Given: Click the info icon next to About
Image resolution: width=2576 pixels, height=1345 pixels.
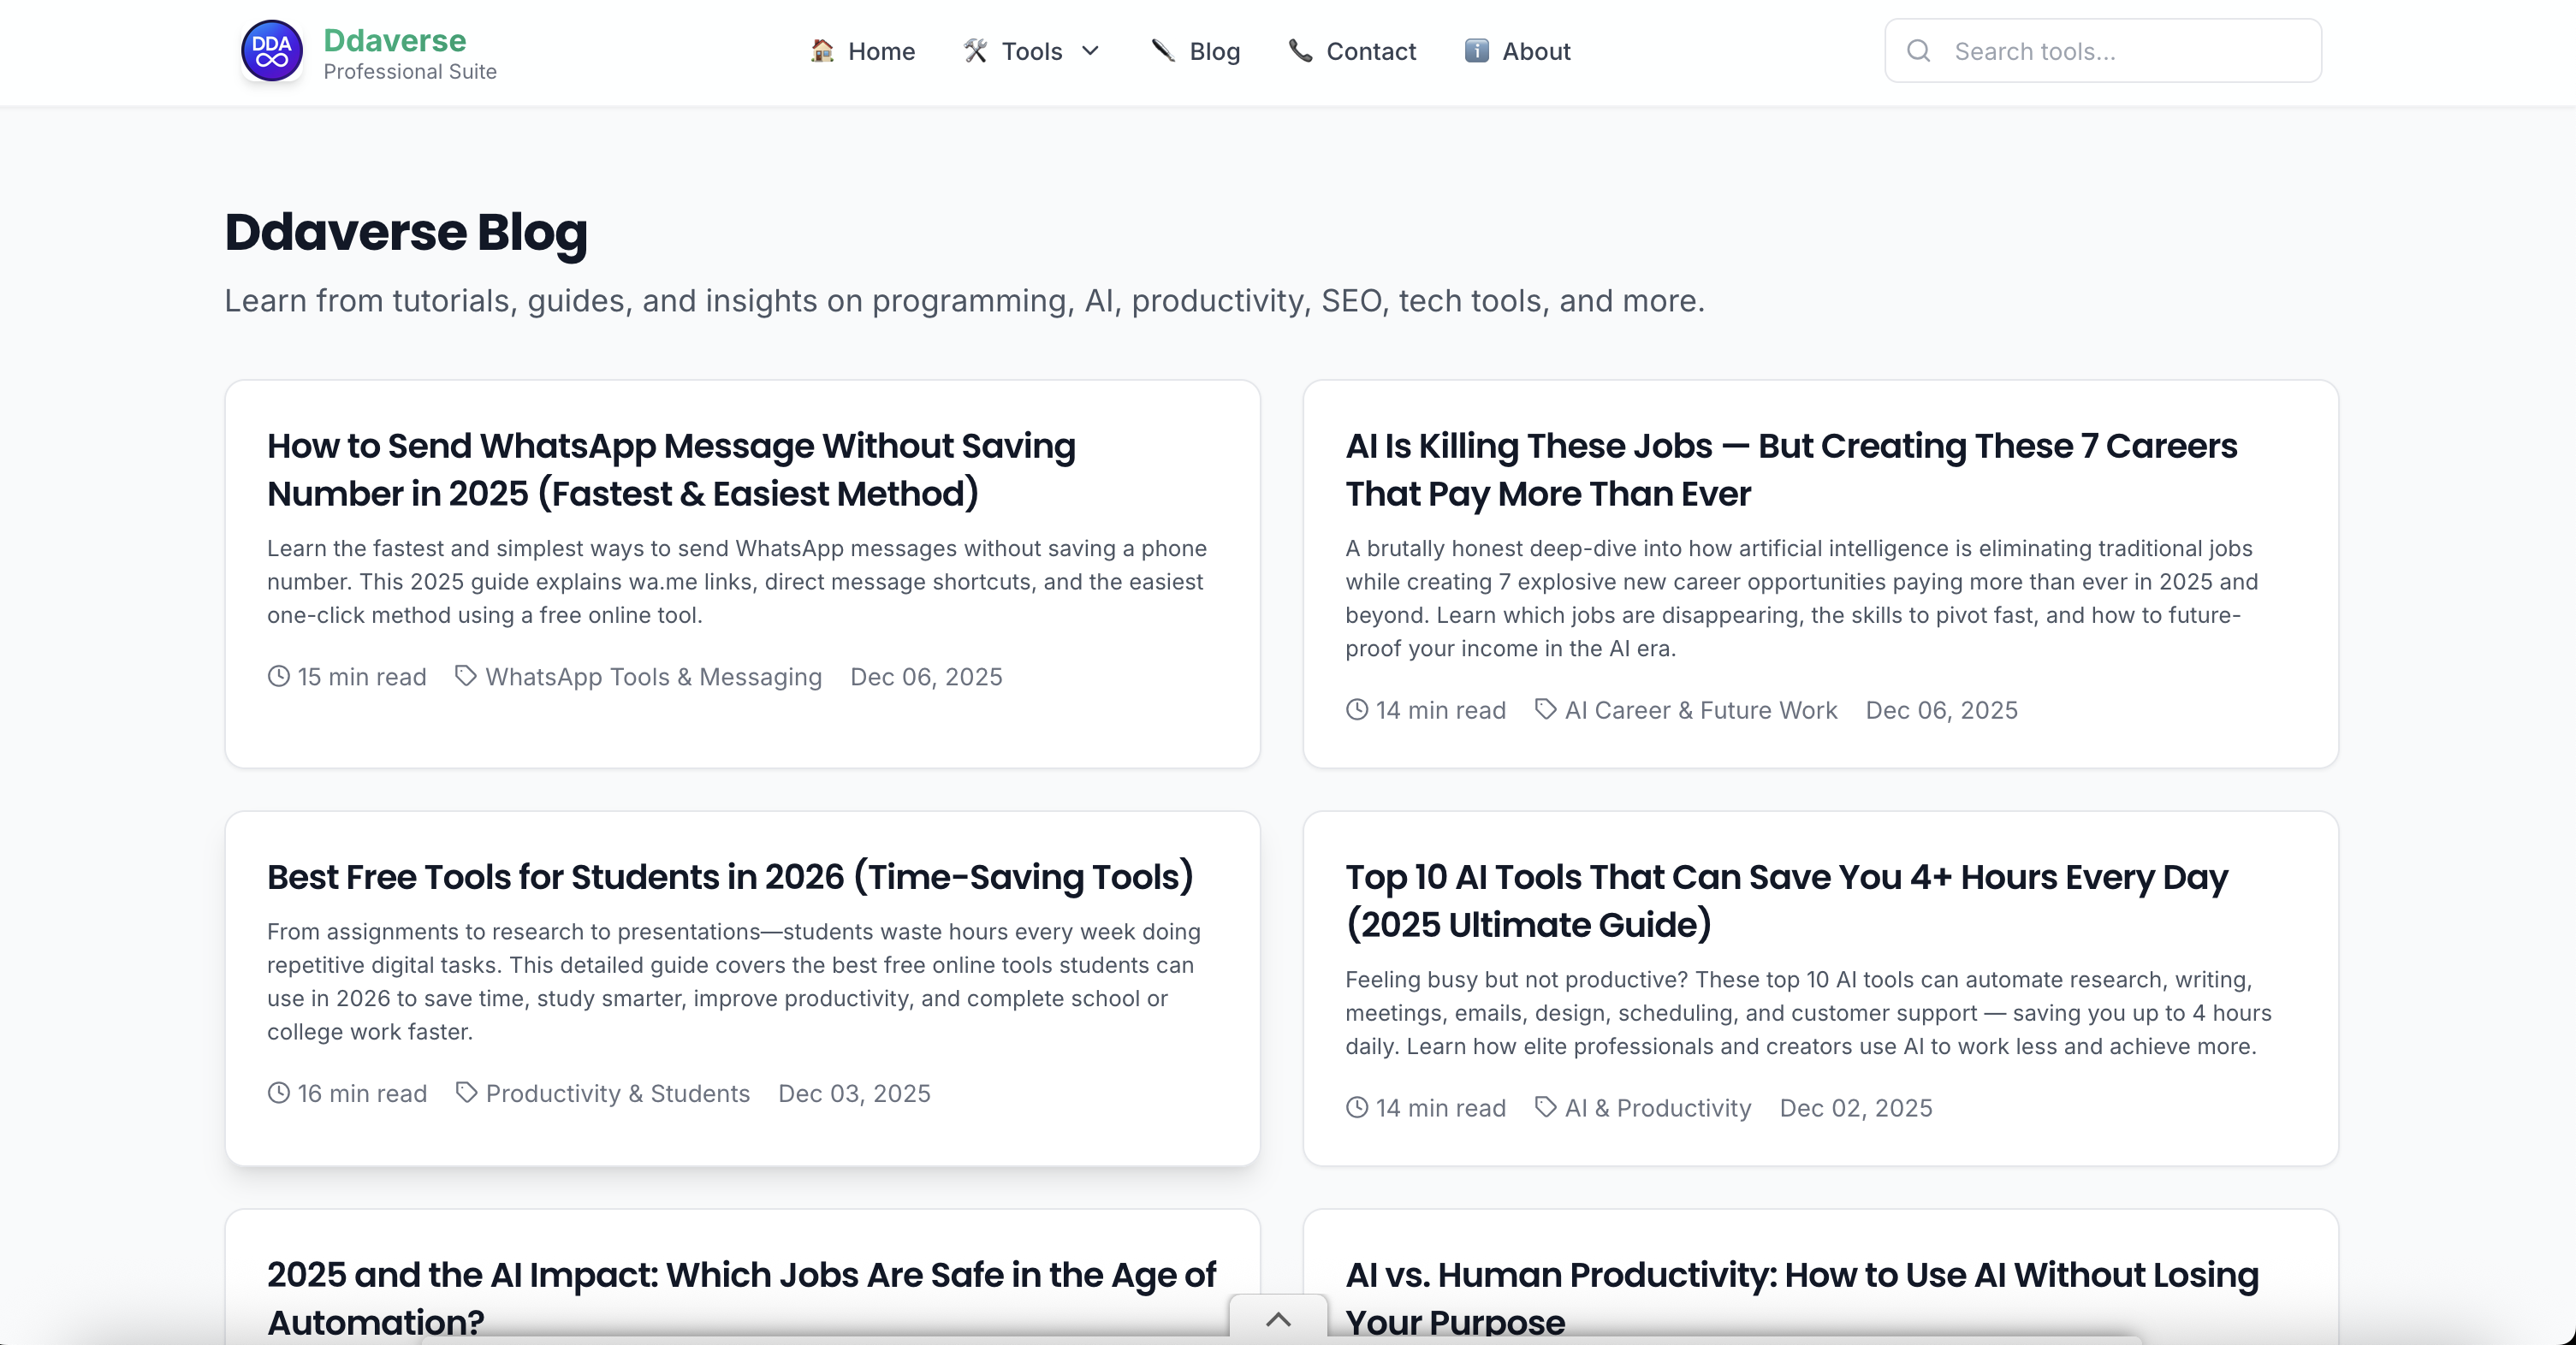Looking at the screenshot, I should click(x=1476, y=51).
